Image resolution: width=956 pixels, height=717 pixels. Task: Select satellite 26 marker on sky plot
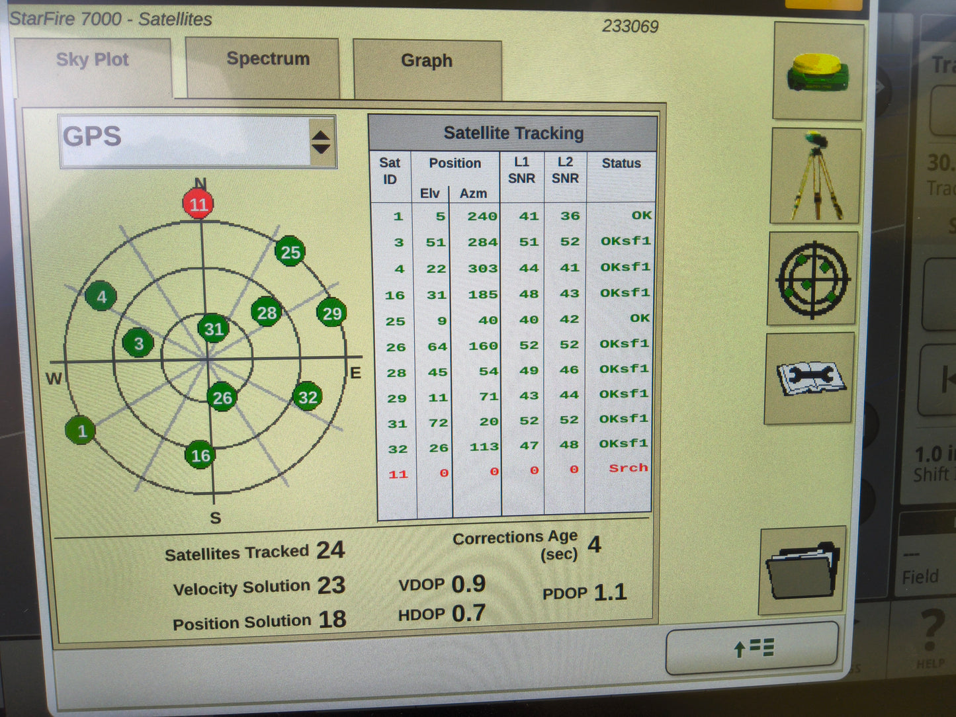point(222,397)
